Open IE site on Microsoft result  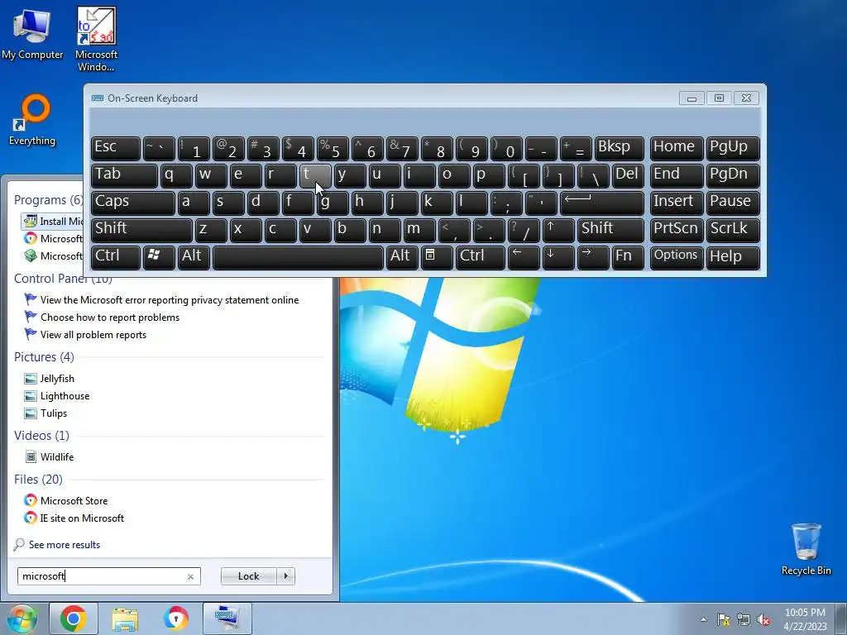[82, 518]
